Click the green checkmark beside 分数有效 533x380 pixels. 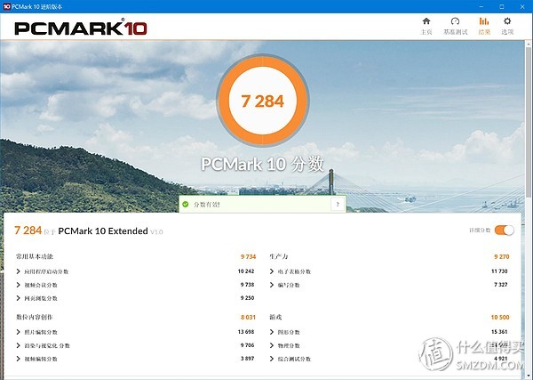tap(186, 205)
